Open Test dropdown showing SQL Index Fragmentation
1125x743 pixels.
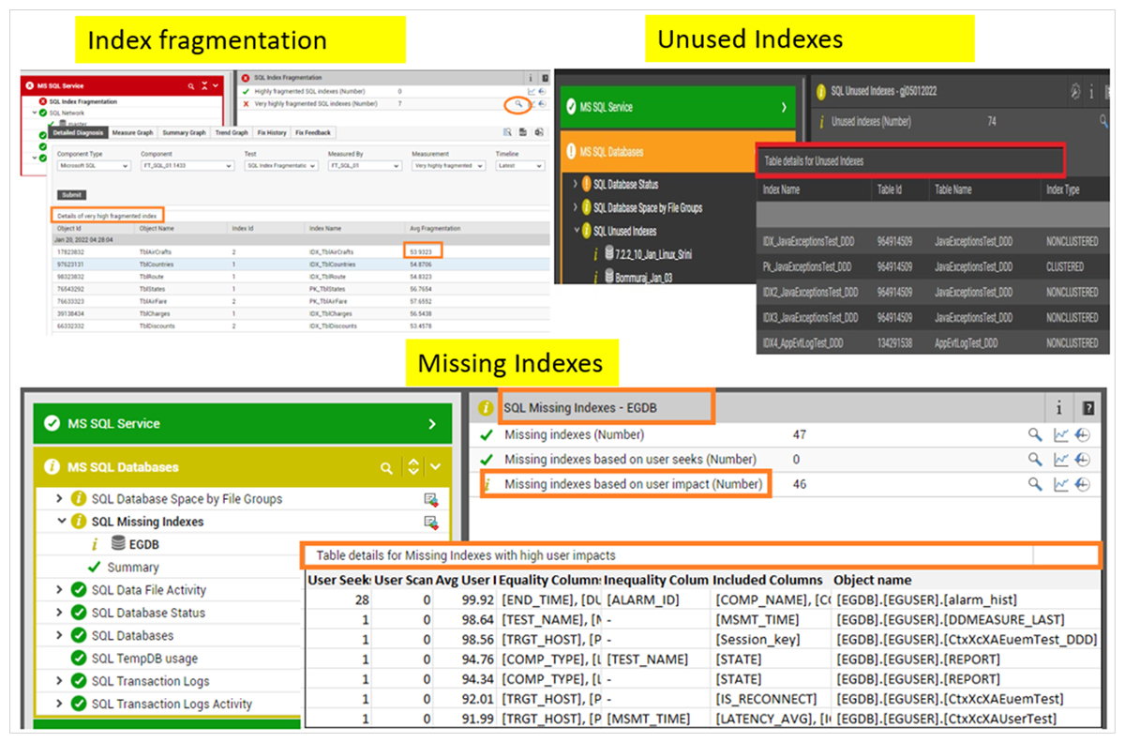coord(281,165)
